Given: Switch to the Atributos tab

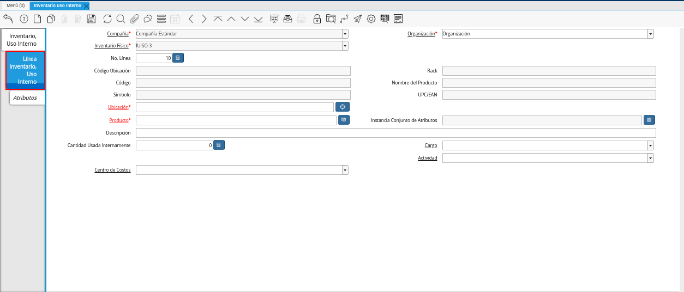Looking at the screenshot, I should (25, 98).
